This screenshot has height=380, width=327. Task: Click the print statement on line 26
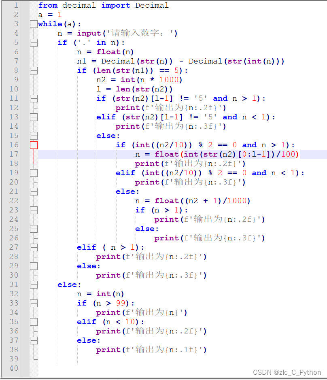pos(210,238)
